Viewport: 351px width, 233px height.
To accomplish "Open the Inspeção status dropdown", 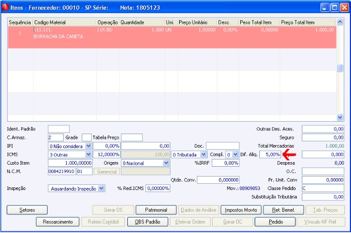I will (101, 188).
